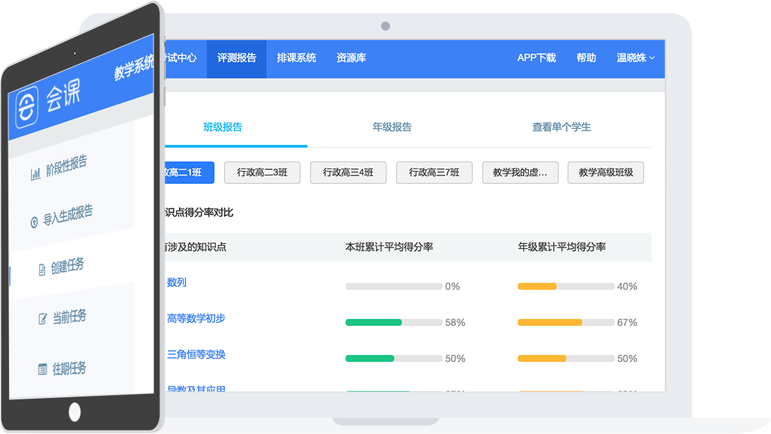The height and width of the screenshot is (434, 771).
Task: Click the 40% grade score value
Action: [x=627, y=286]
